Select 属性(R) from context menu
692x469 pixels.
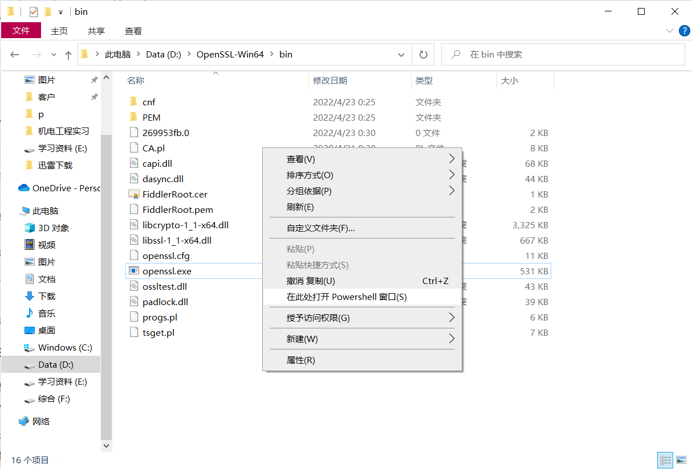[300, 360]
